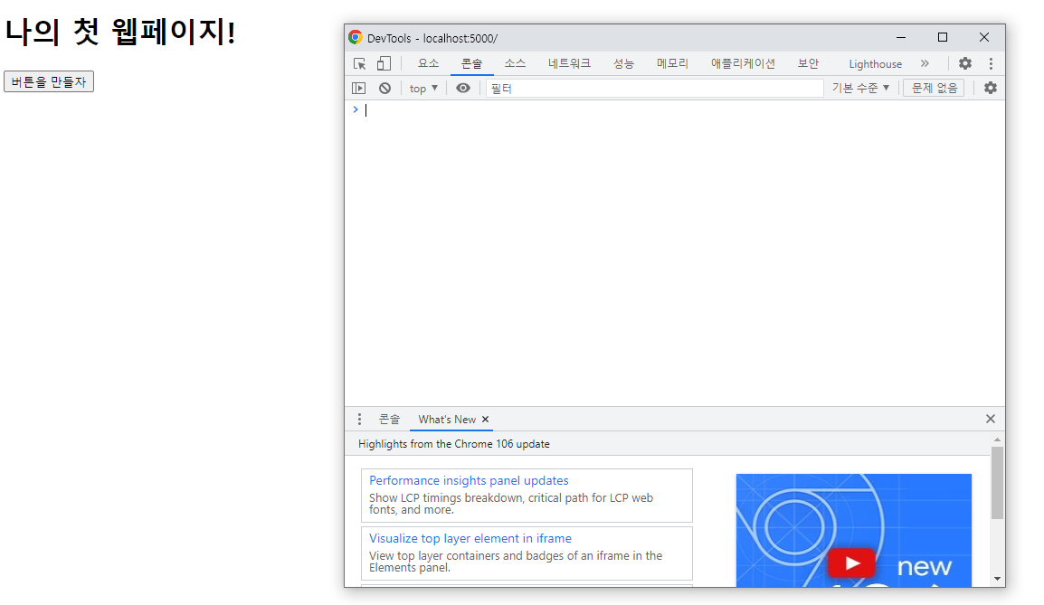
Task: Close the What's New tab
Action: click(x=486, y=420)
